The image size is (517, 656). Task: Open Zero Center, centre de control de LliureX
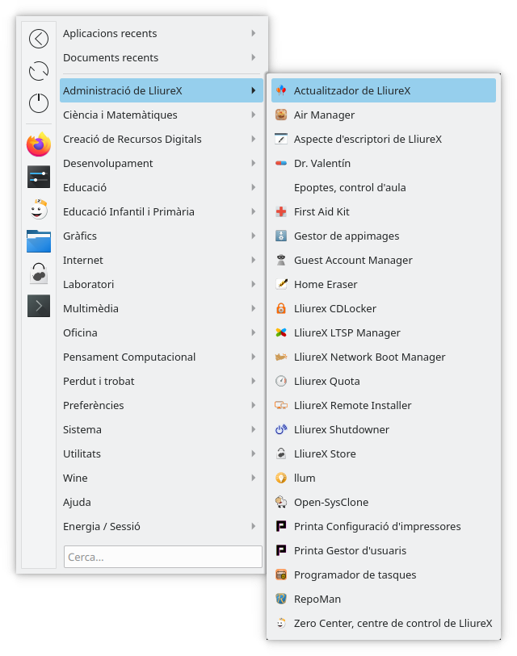coord(393,623)
